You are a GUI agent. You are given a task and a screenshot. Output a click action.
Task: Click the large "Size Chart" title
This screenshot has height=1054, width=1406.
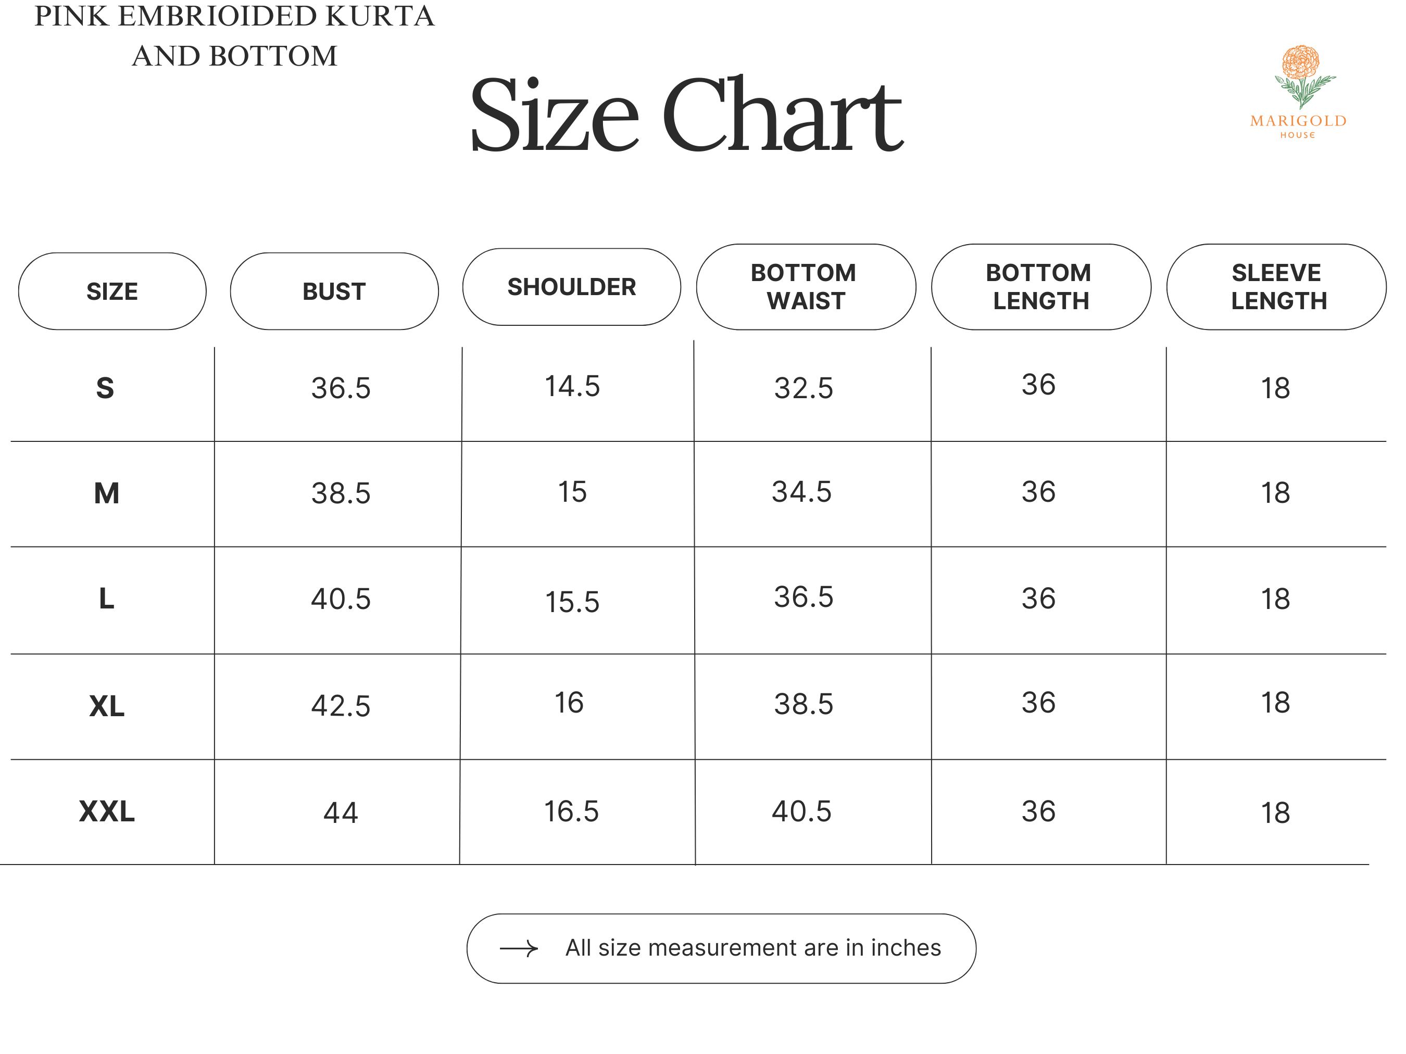[x=685, y=116]
